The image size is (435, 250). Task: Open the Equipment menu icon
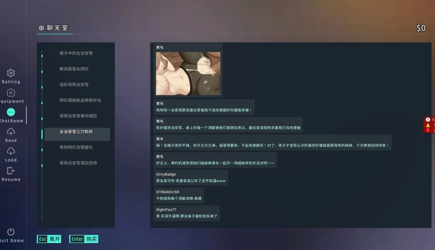11,93
